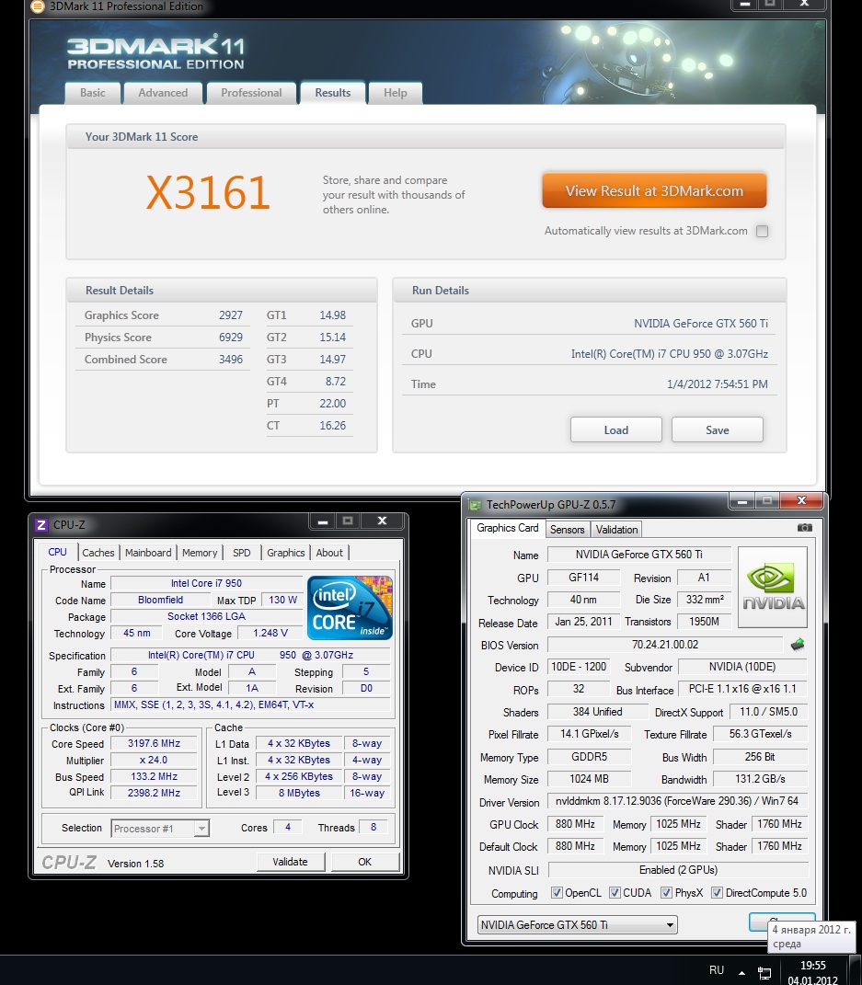Select the Results tab in 3DMark
862x985 pixels.
click(x=332, y=93)
